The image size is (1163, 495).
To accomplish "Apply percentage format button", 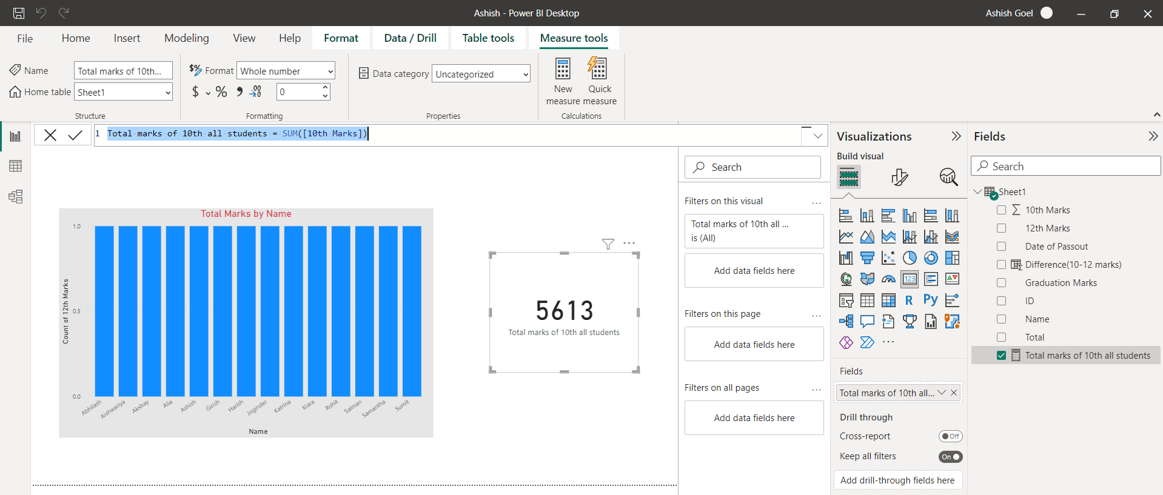I will tap(221, 91).
